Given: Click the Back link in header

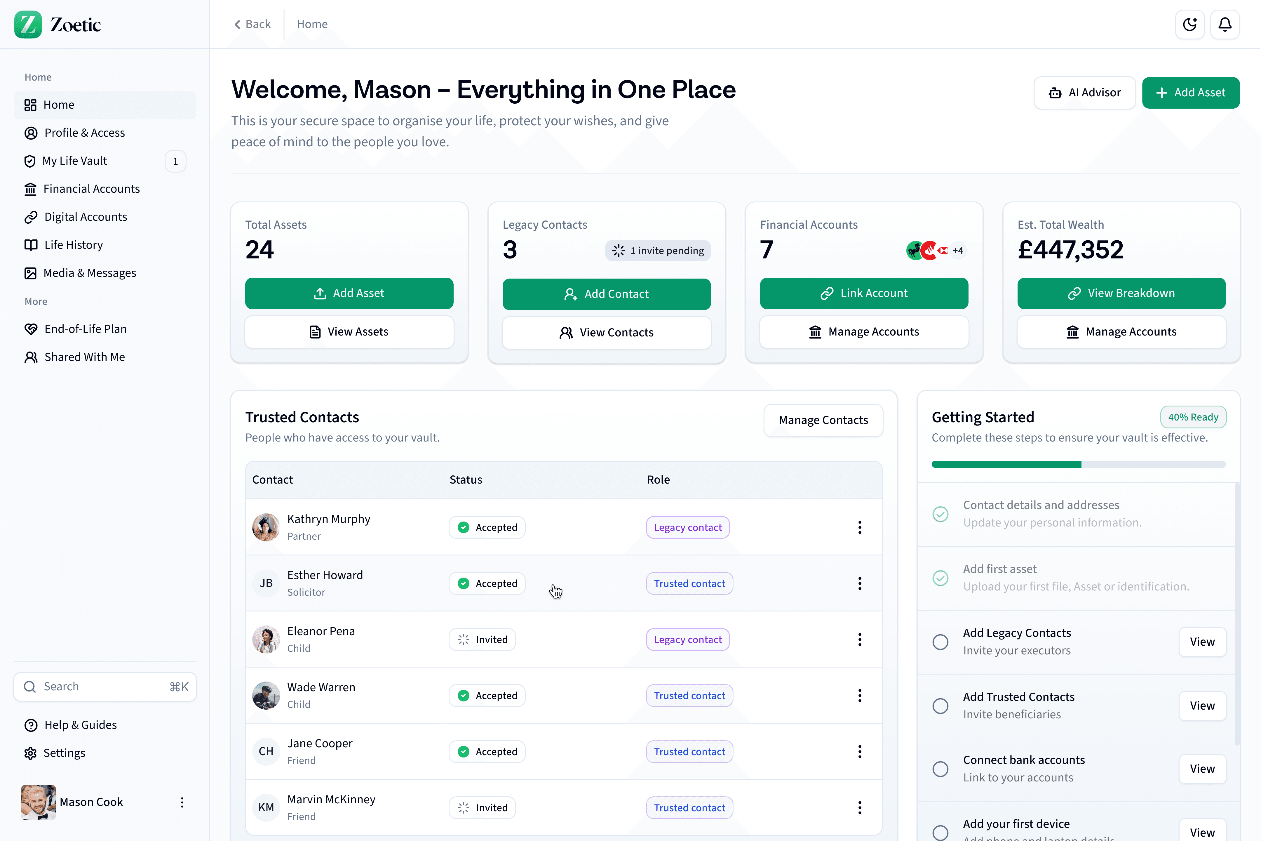Looking at the screenshot, I should [x=252, y=24].
